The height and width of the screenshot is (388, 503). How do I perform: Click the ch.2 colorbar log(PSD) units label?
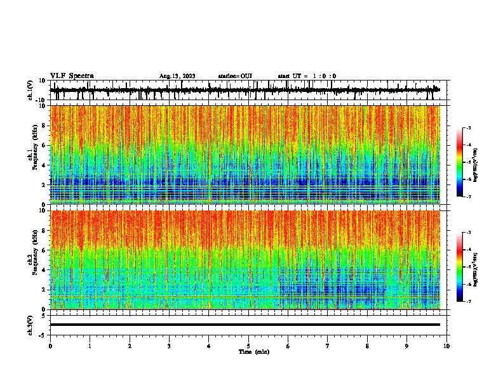pos(476,270)
